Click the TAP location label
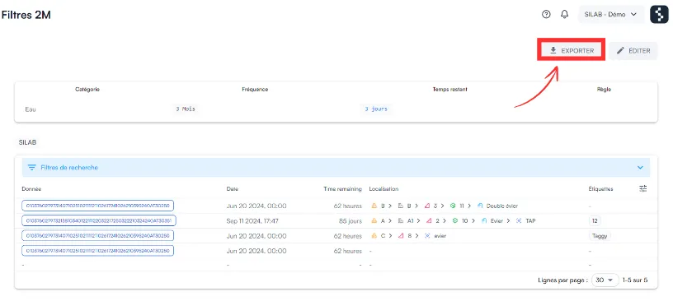The width and height of the screenshot is (673, 301). [530, 221]
